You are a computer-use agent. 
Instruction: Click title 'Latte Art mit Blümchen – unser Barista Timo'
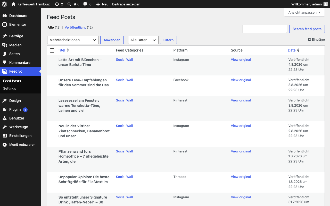point(80,62)
